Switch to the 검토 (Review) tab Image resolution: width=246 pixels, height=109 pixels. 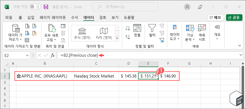pos(102,17)
